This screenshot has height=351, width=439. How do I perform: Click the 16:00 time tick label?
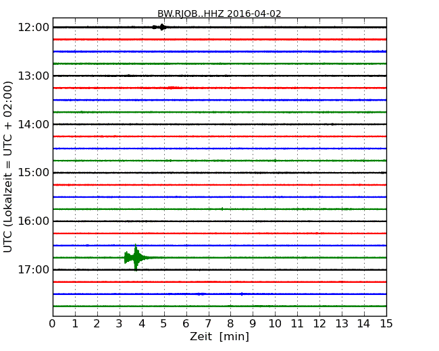coord(34,221)
